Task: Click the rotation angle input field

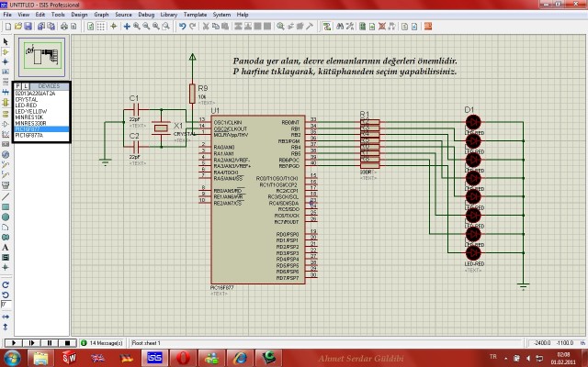Action: pyautogui.click(x=6, y=305)
